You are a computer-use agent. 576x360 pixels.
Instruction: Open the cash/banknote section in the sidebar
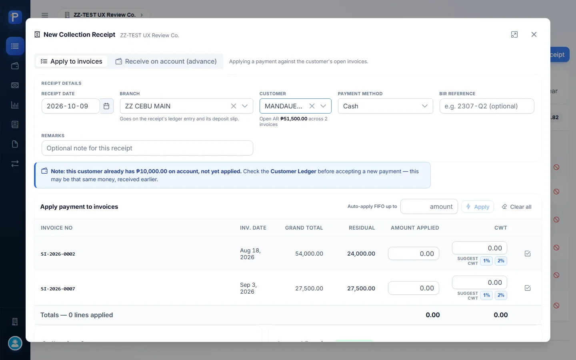pos(15,85)
